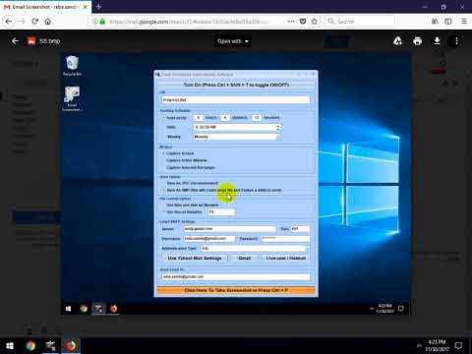The height and width of the screenshot is (354, 472).
Task: Bookmark this page with star
Action: pos(315,22)
